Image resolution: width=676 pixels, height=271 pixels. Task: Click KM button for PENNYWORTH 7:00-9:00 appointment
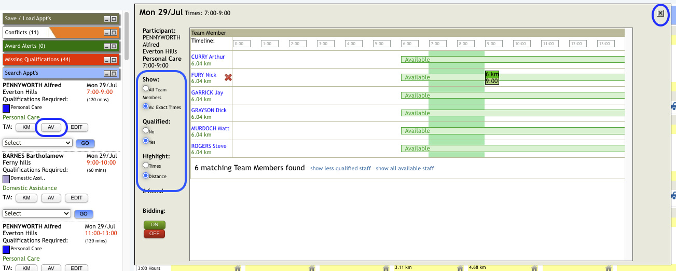point(26,127)
